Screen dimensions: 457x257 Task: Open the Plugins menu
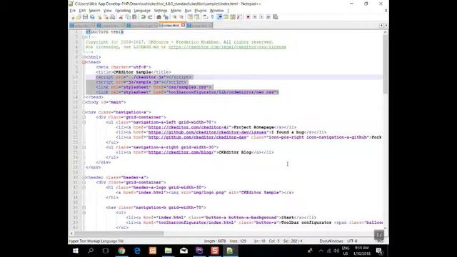[x=201, y=11]
